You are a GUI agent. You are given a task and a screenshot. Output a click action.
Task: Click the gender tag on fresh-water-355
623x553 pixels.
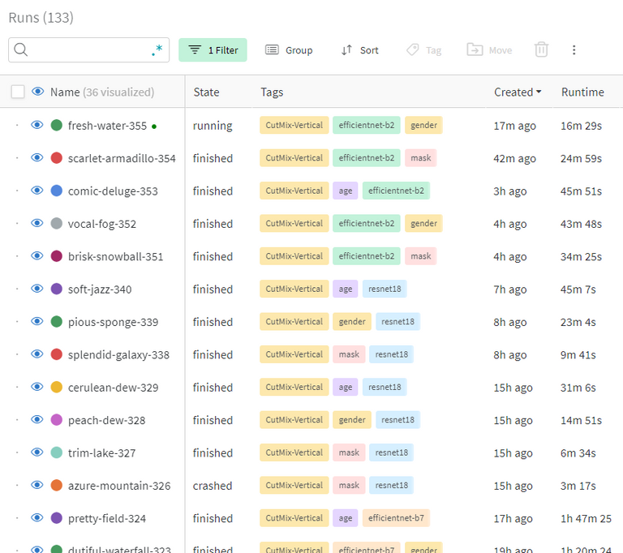[423, 125]
